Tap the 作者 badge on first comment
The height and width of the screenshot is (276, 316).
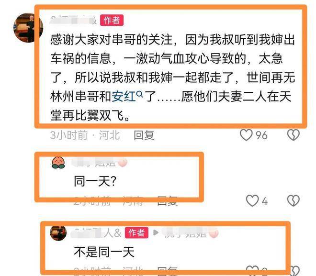(112, 20)
